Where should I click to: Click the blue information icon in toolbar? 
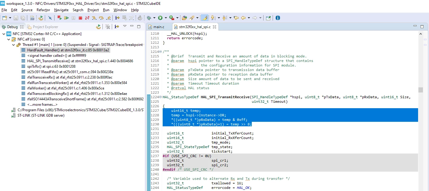(278, 18)
